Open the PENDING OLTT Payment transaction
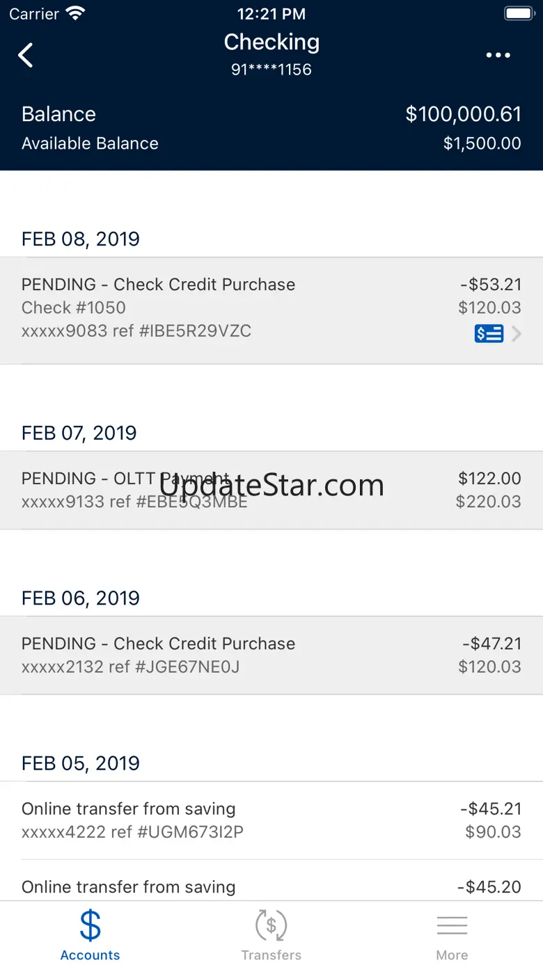The image size is (543, 965). click(271, 490)
